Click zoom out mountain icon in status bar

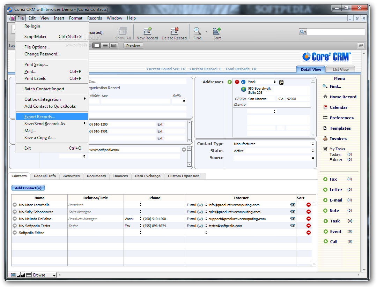19,275
